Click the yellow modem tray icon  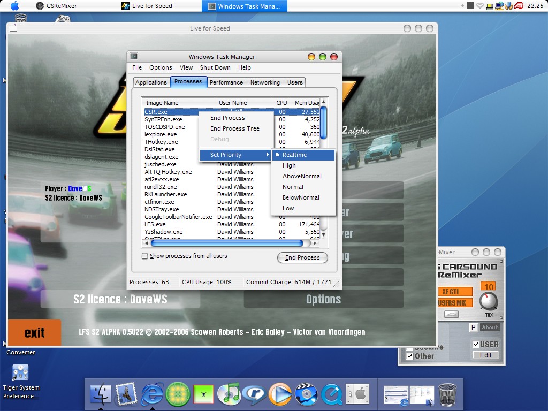pos(490,6)
